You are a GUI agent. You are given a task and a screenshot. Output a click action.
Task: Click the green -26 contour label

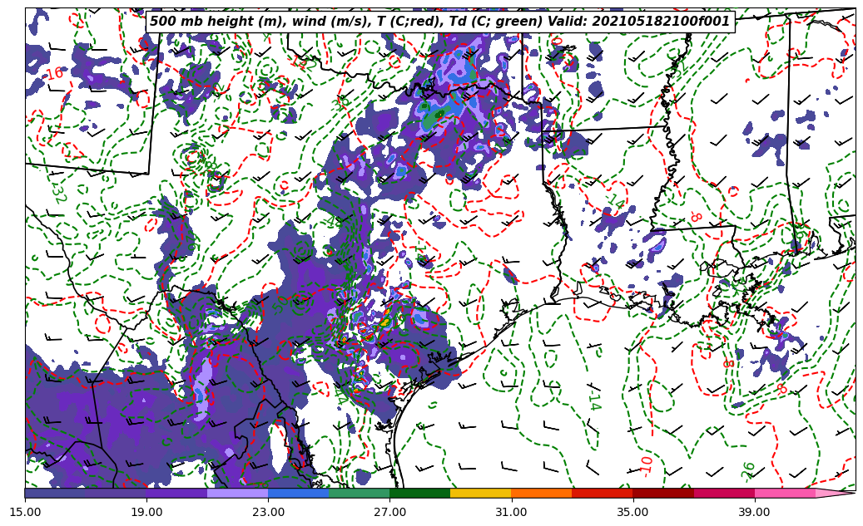coord(748,469)
